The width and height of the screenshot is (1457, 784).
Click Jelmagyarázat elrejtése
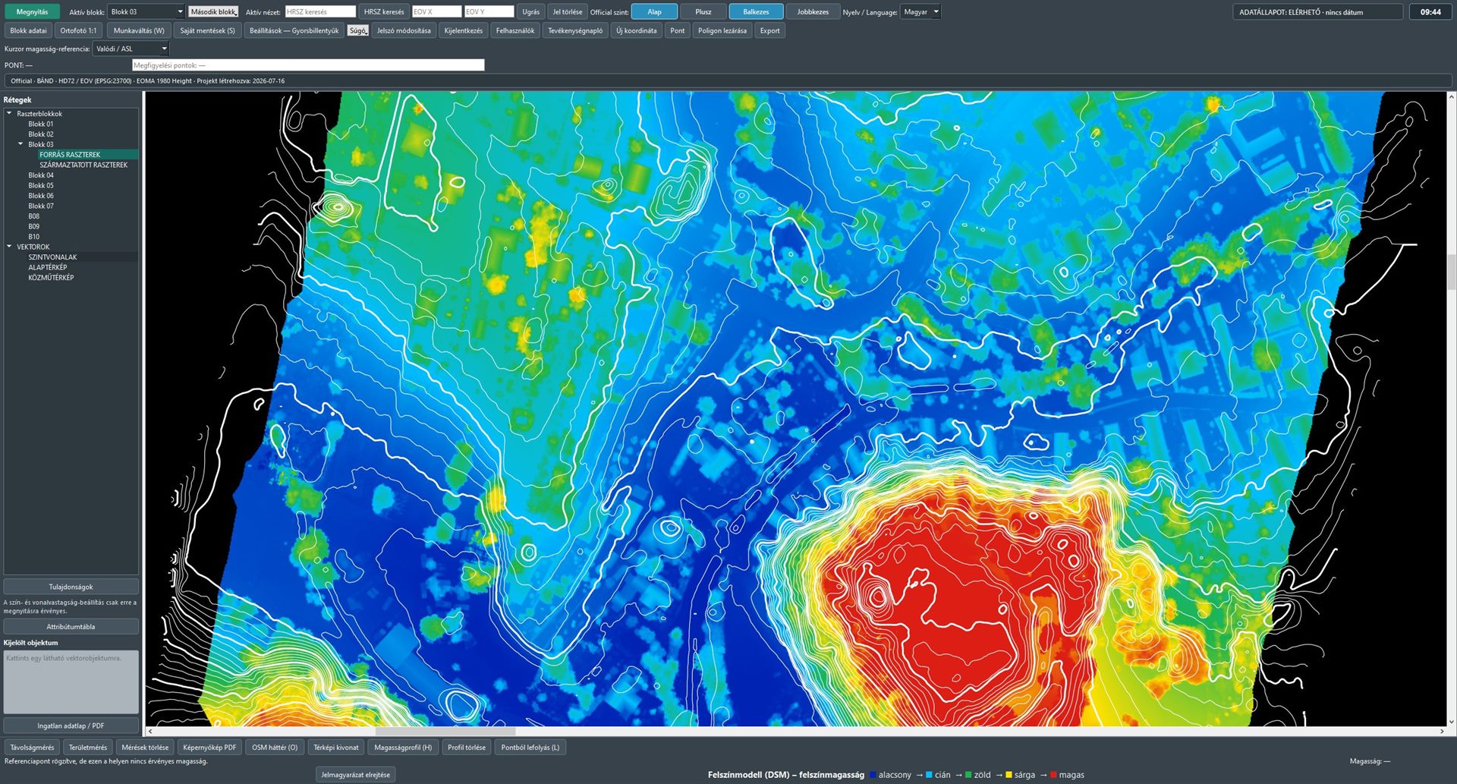point(356,775)
